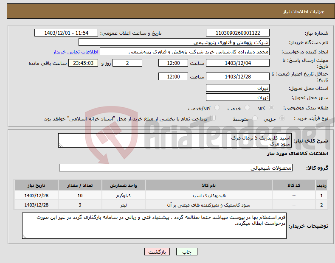Click the چاپ (print) button
The height and width of the screenshot is (263, 335).
click(186, 252)
